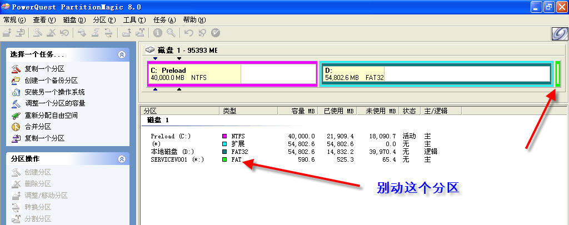This screenshot has height=225, width=569.
Task: Sort by the 类型 column header
Action: pyautogui.click(x=248, y=111)
